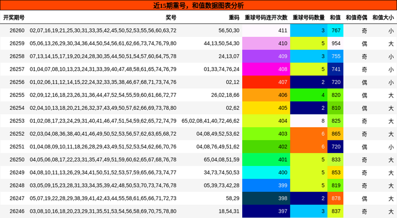This screenshot has width=397, height=218.
Task: Select sum value 825
Action: click(x=335, y=121)
